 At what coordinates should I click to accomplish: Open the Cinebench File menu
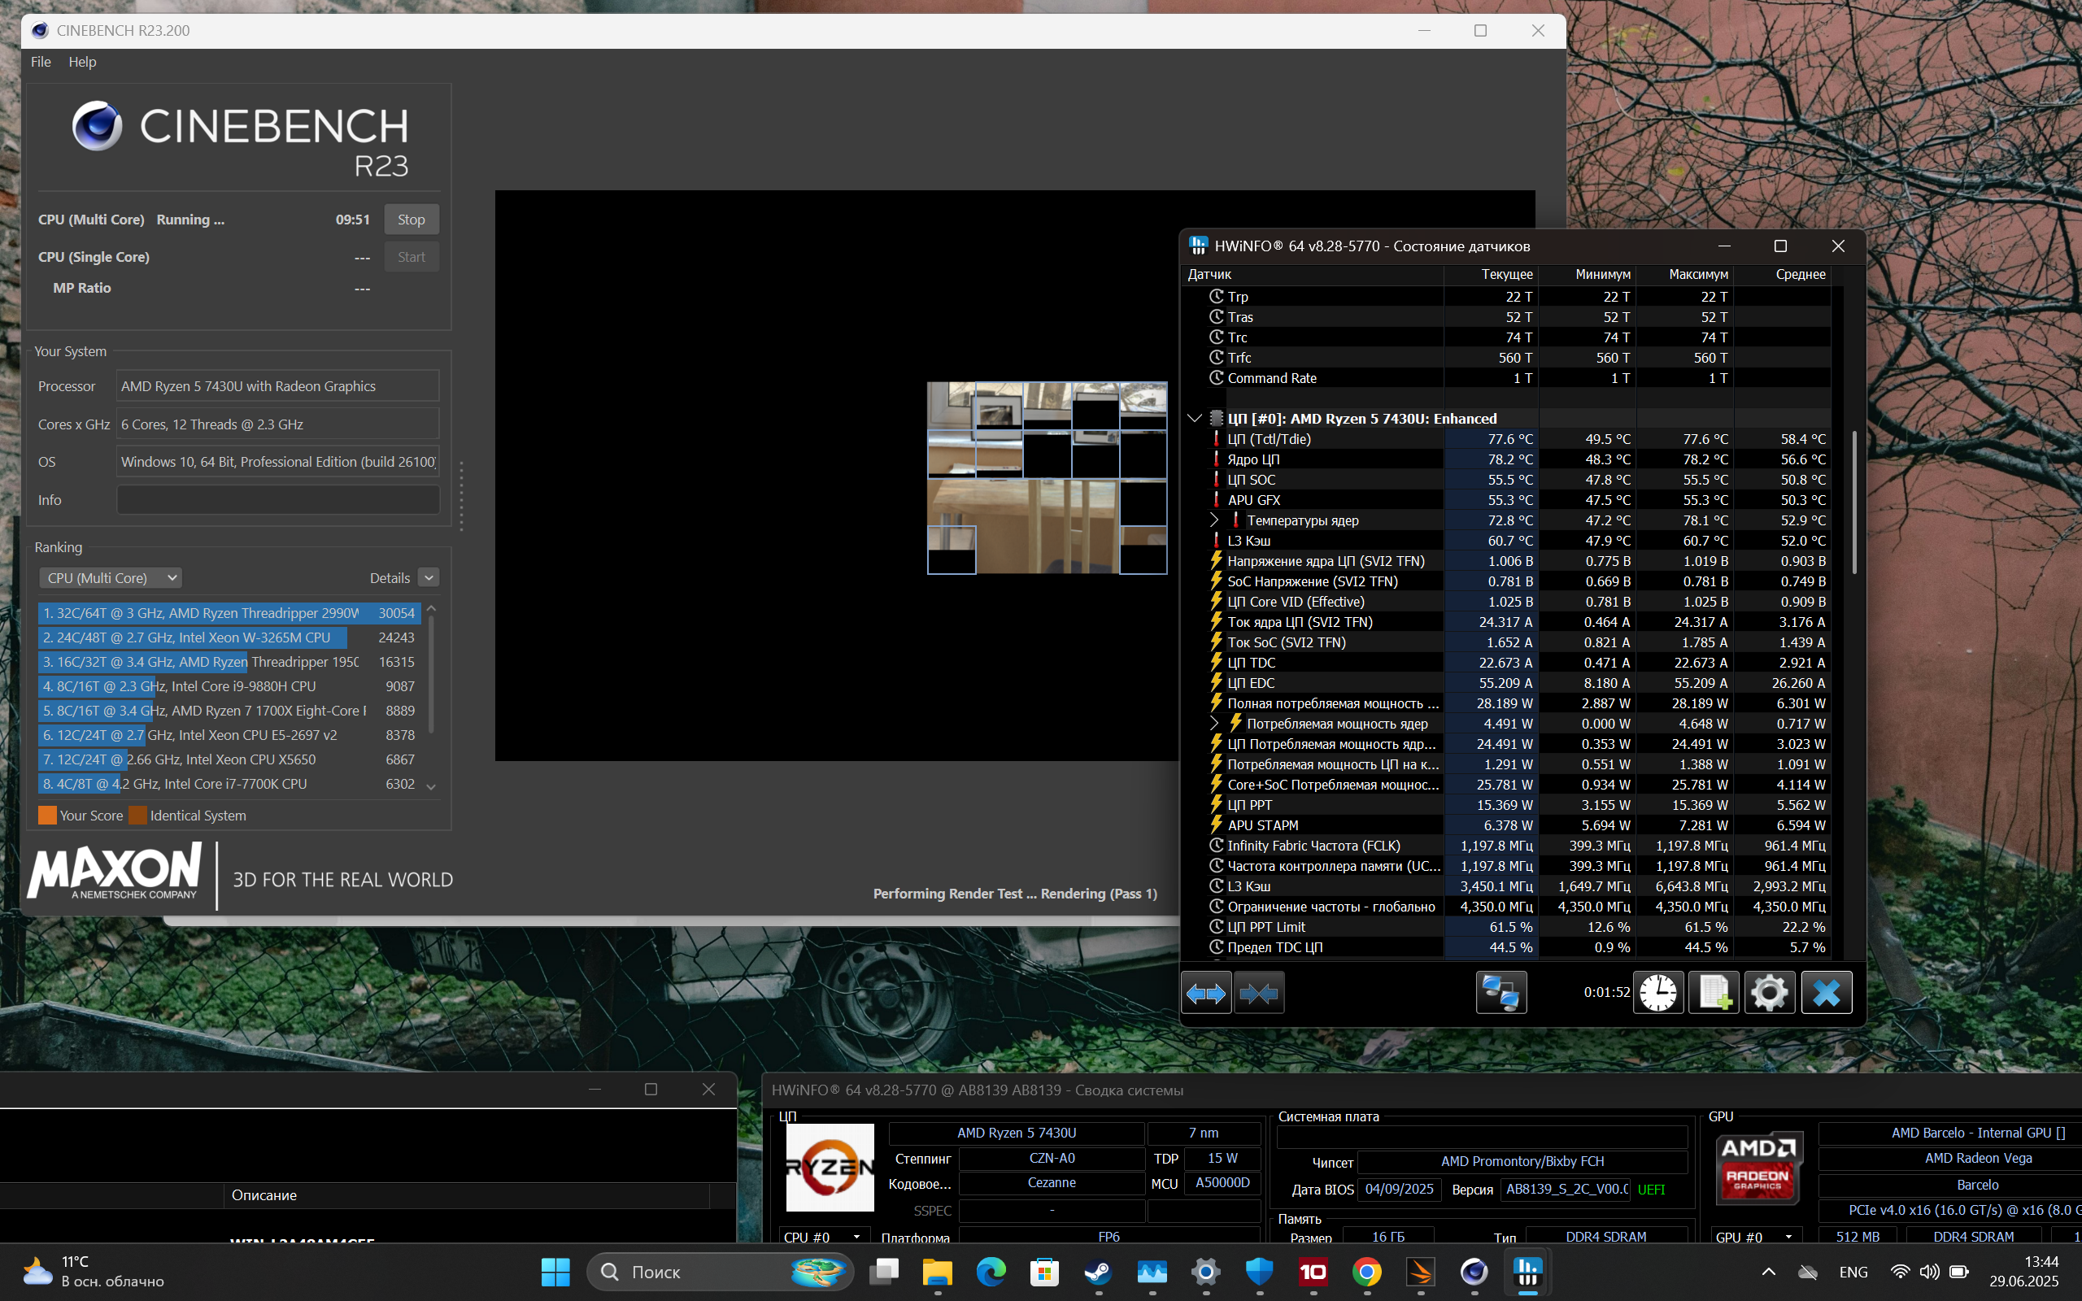coord(41,62)
